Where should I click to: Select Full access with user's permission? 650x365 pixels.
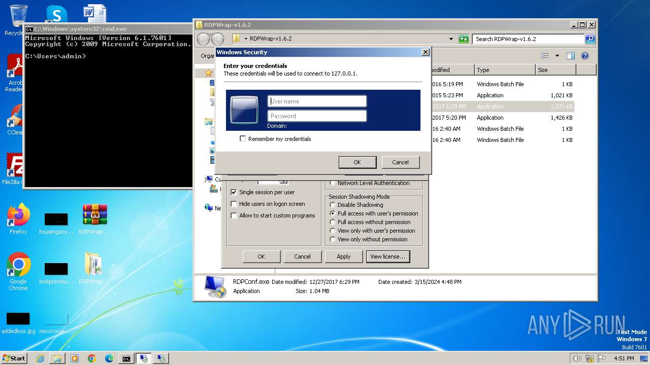click(333, 213)
